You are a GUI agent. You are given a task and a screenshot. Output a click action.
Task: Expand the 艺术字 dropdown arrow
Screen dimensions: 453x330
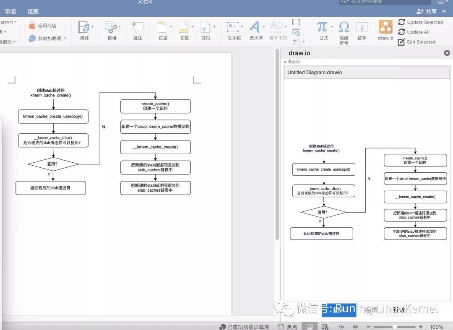click(x=264, y=26)
